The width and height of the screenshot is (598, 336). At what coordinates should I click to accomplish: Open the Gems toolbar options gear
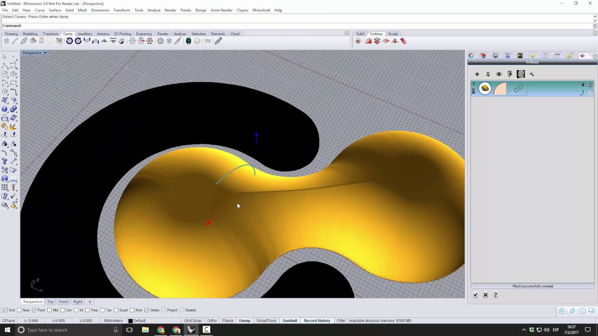(x=347, y=34)
